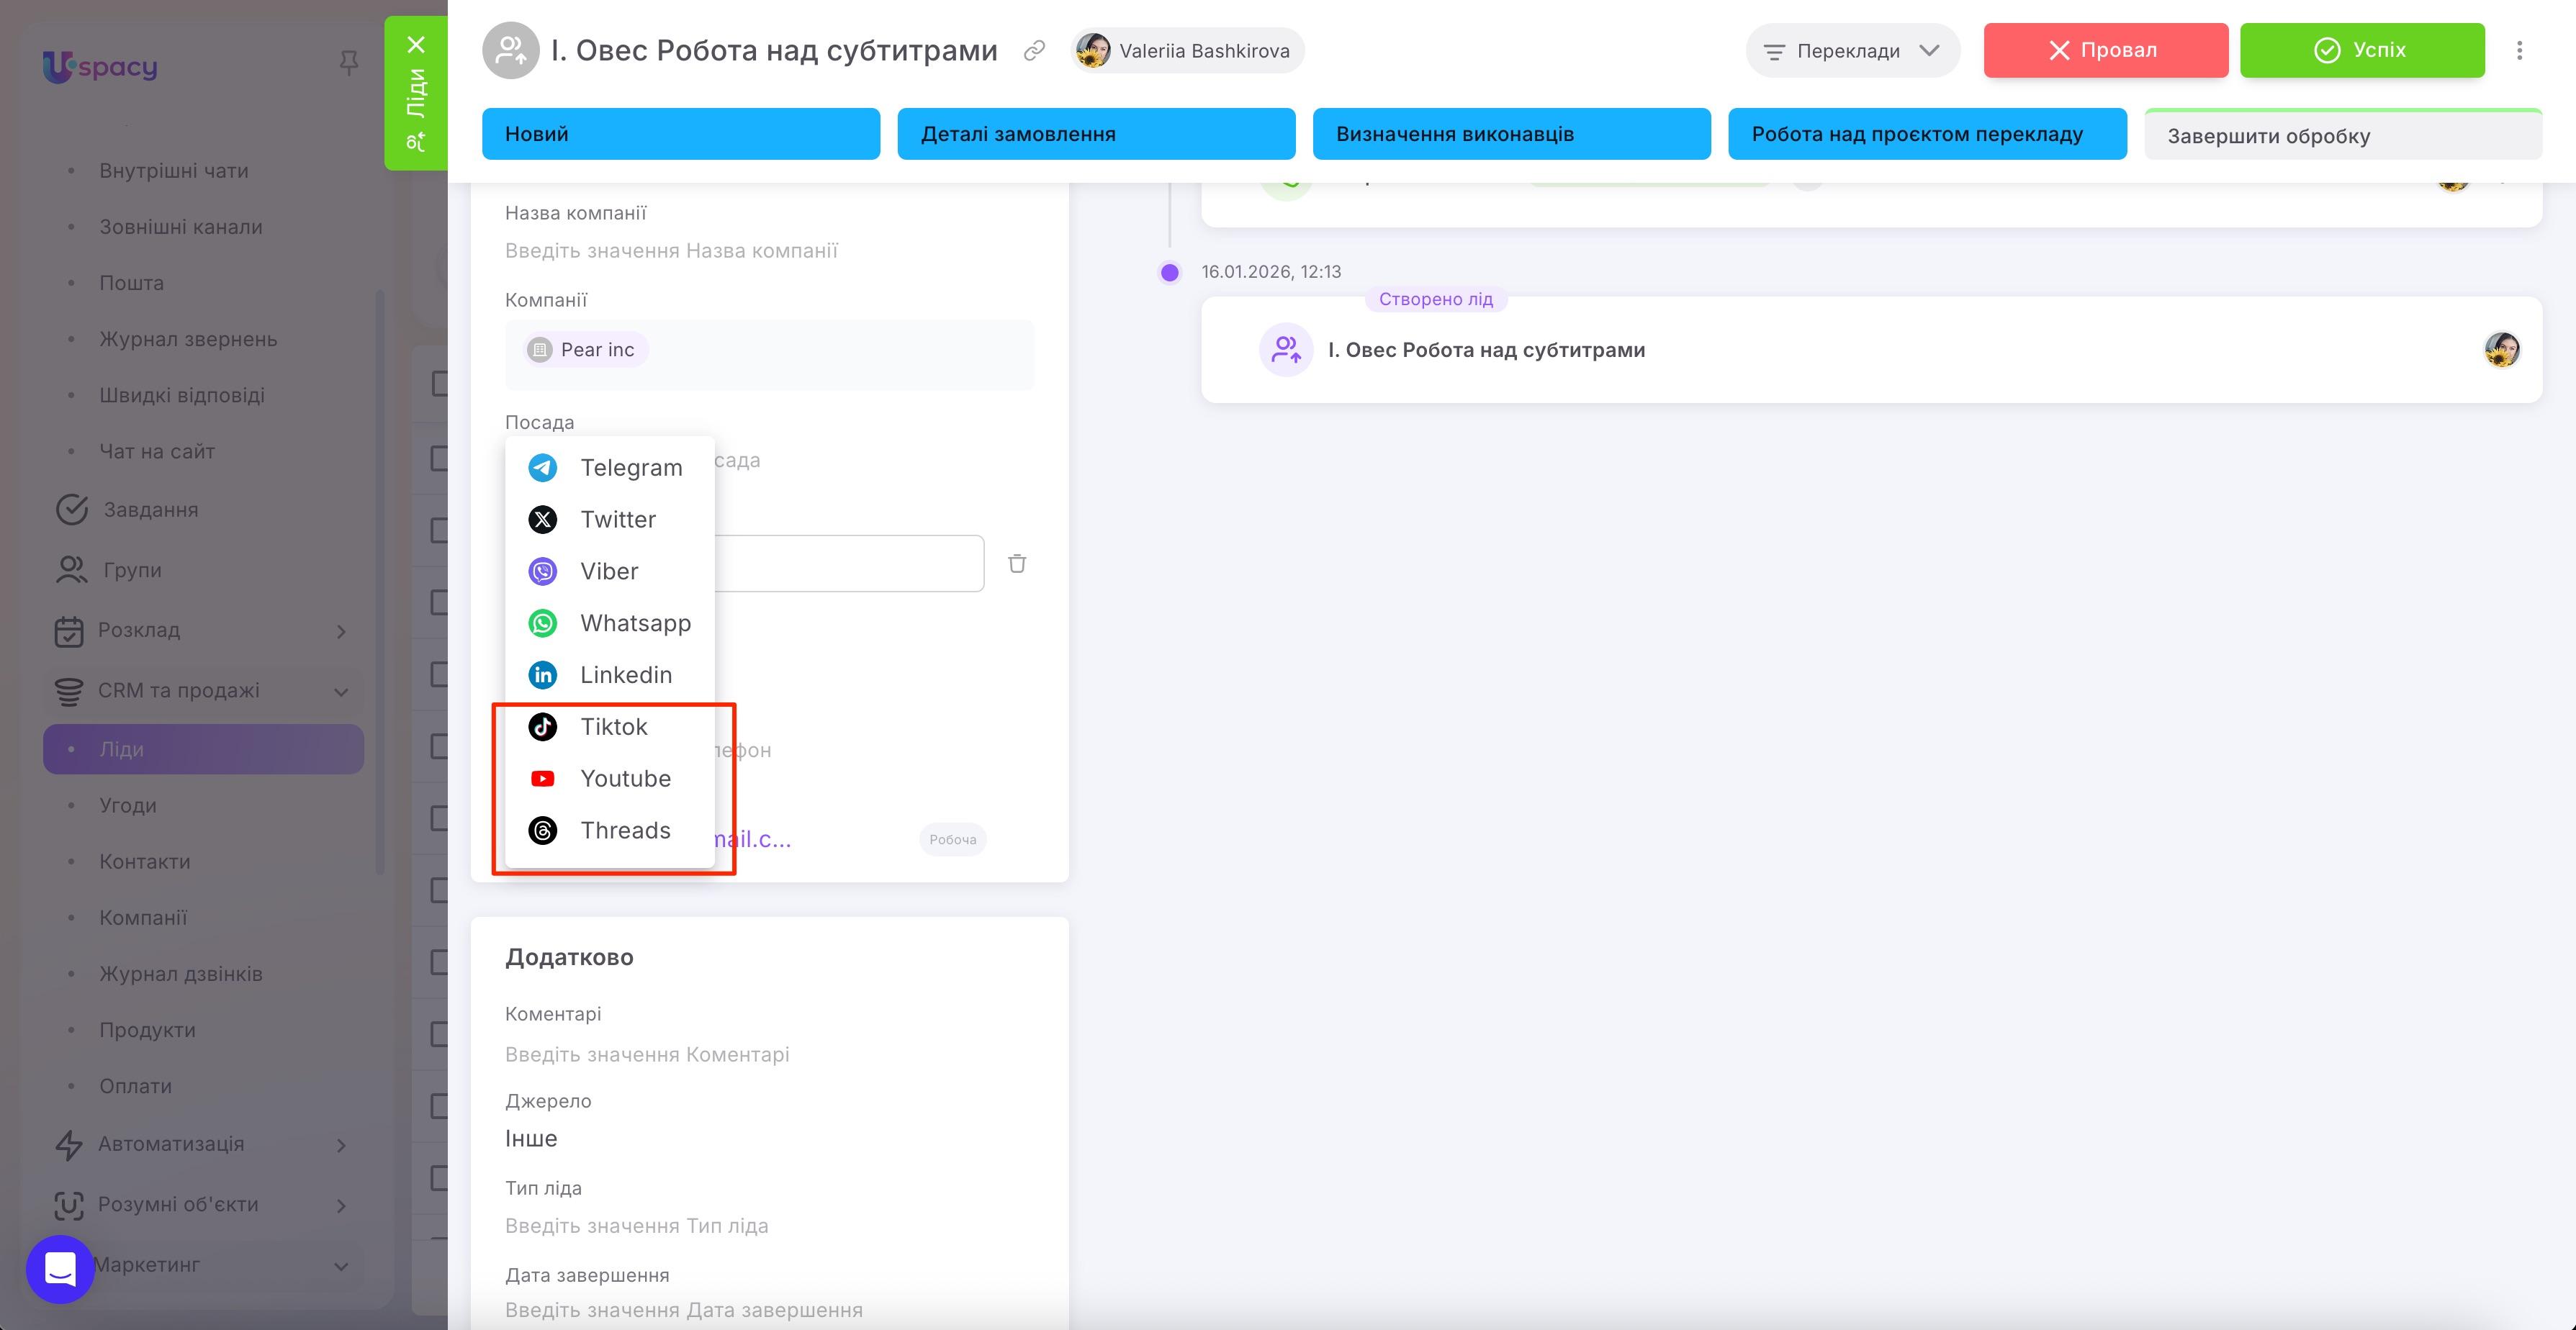The image size is (2576, 1330).
Task: Choose Twitter in the social dropdown
Action: point(609,519)
